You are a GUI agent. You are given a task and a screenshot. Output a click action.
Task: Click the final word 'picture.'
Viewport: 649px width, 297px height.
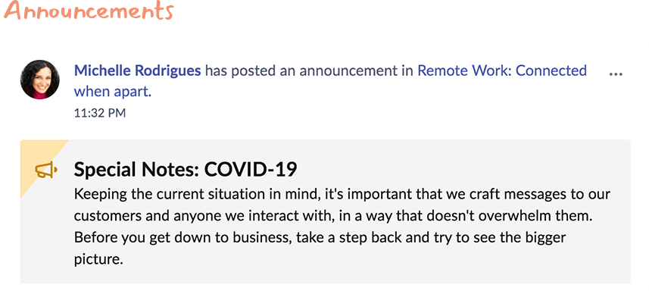pos(99,260)
